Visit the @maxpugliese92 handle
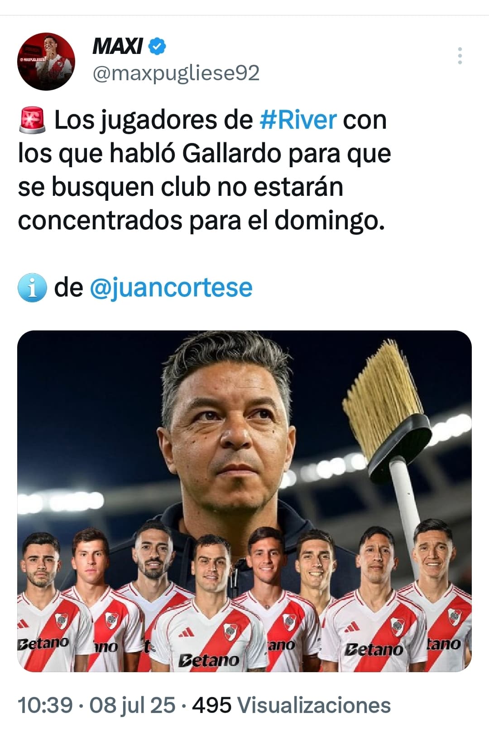The height and width of the screenshot is (732, 489). coord(176,73)
